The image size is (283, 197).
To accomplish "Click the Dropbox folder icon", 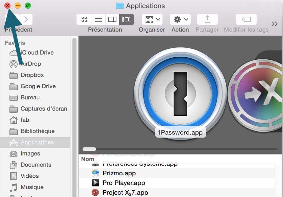I will (14, 75).
